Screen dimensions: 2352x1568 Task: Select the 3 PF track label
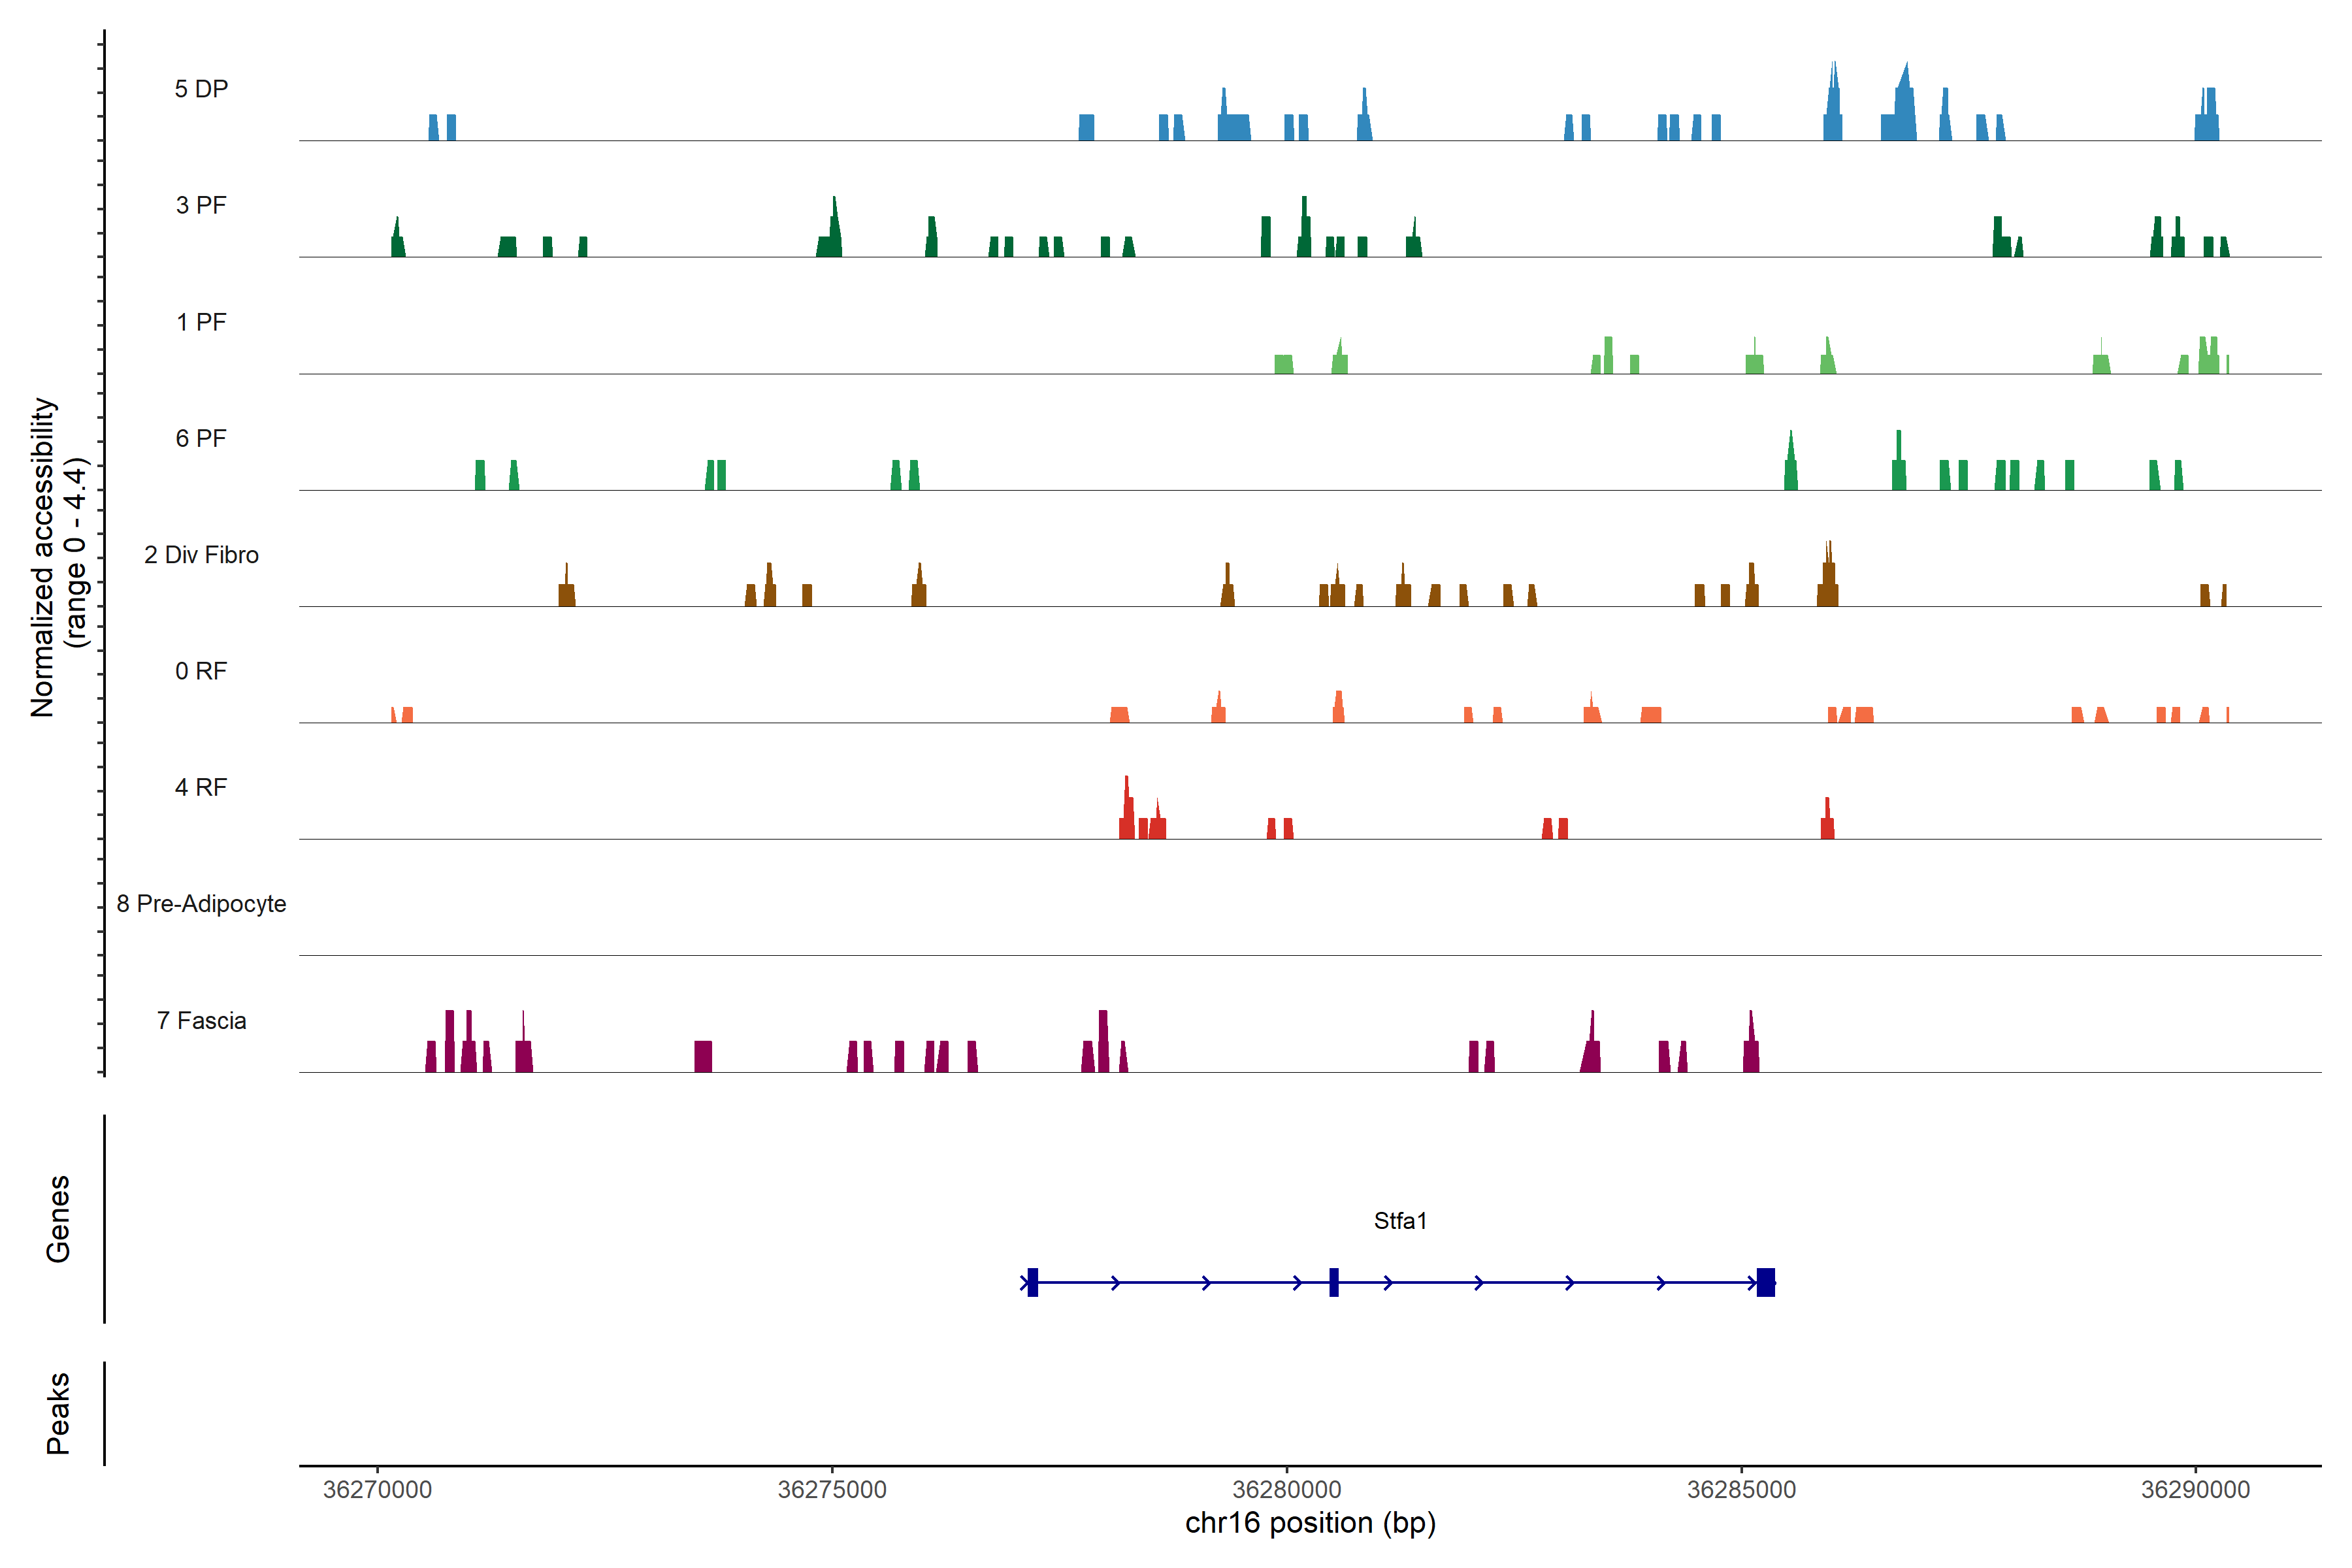(201, 205)
